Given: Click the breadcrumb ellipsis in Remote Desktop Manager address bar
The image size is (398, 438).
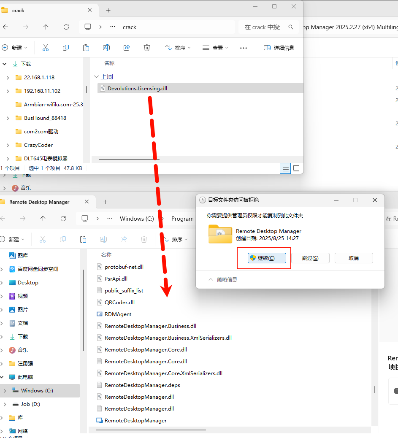Looking at the screenshot, I should point(110,219).
